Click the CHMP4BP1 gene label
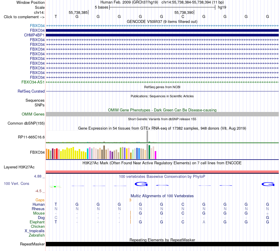This screenshot has width=279, height=251. click(34, 35)
